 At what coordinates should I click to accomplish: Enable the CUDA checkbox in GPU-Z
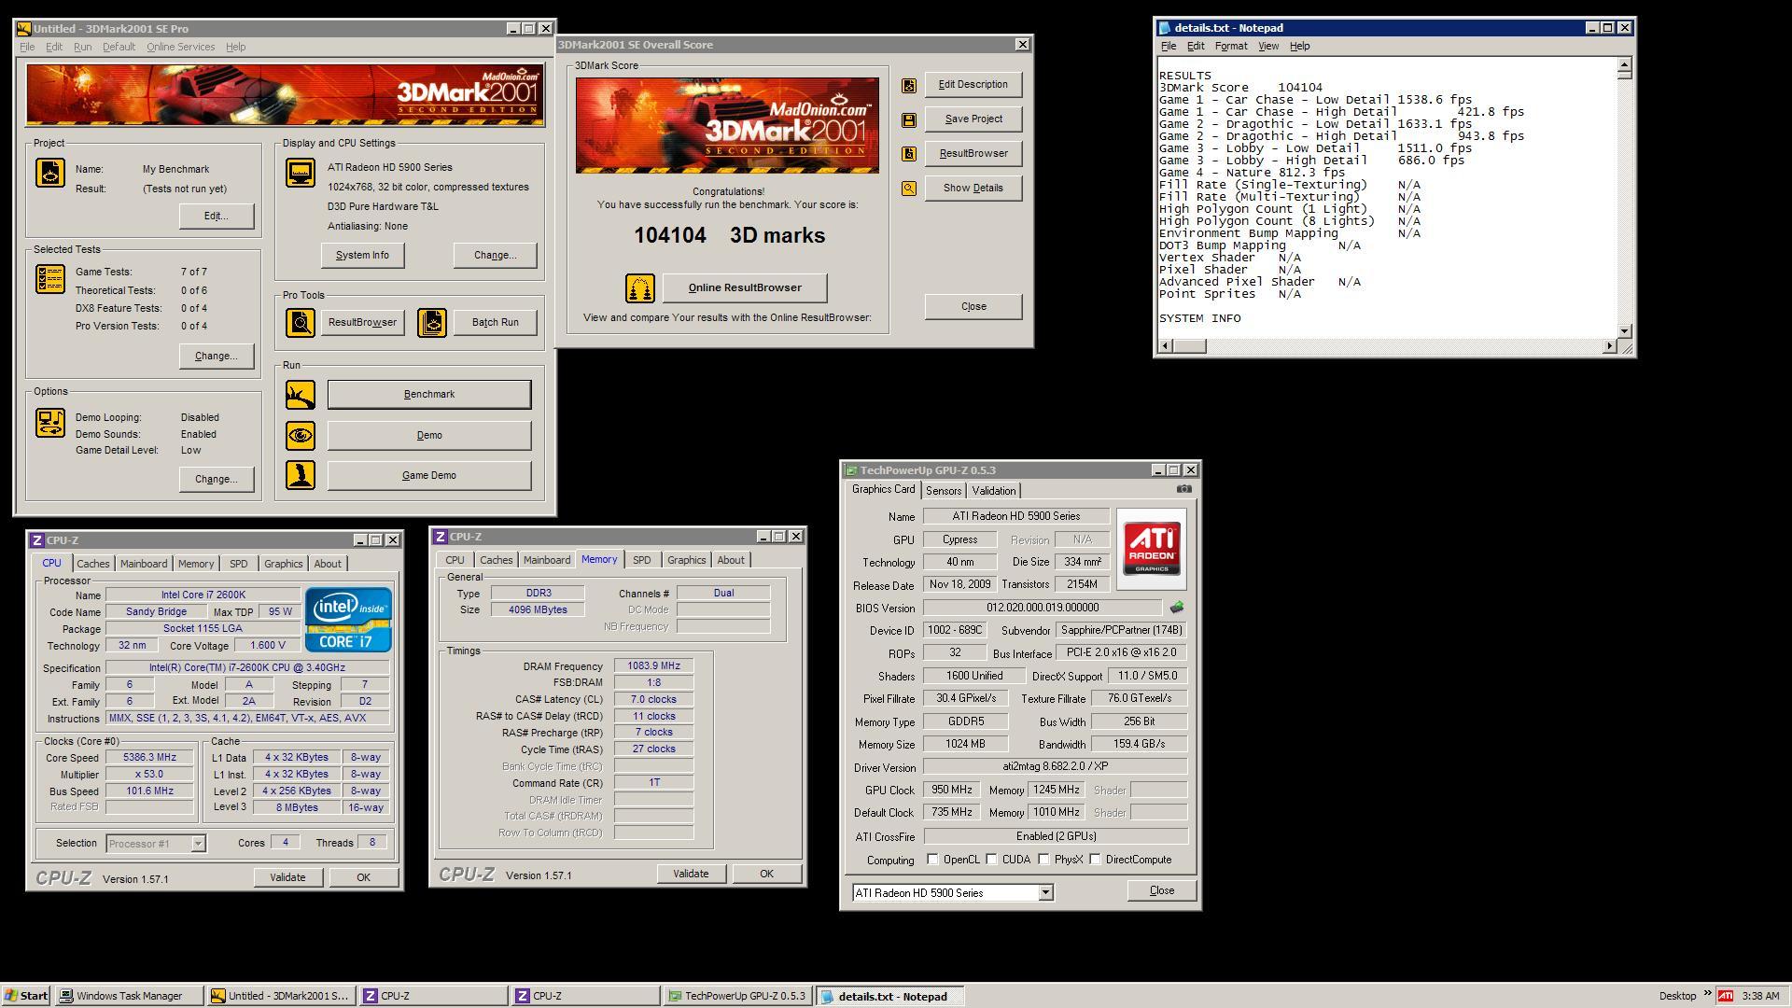click(x=991, y=860)
